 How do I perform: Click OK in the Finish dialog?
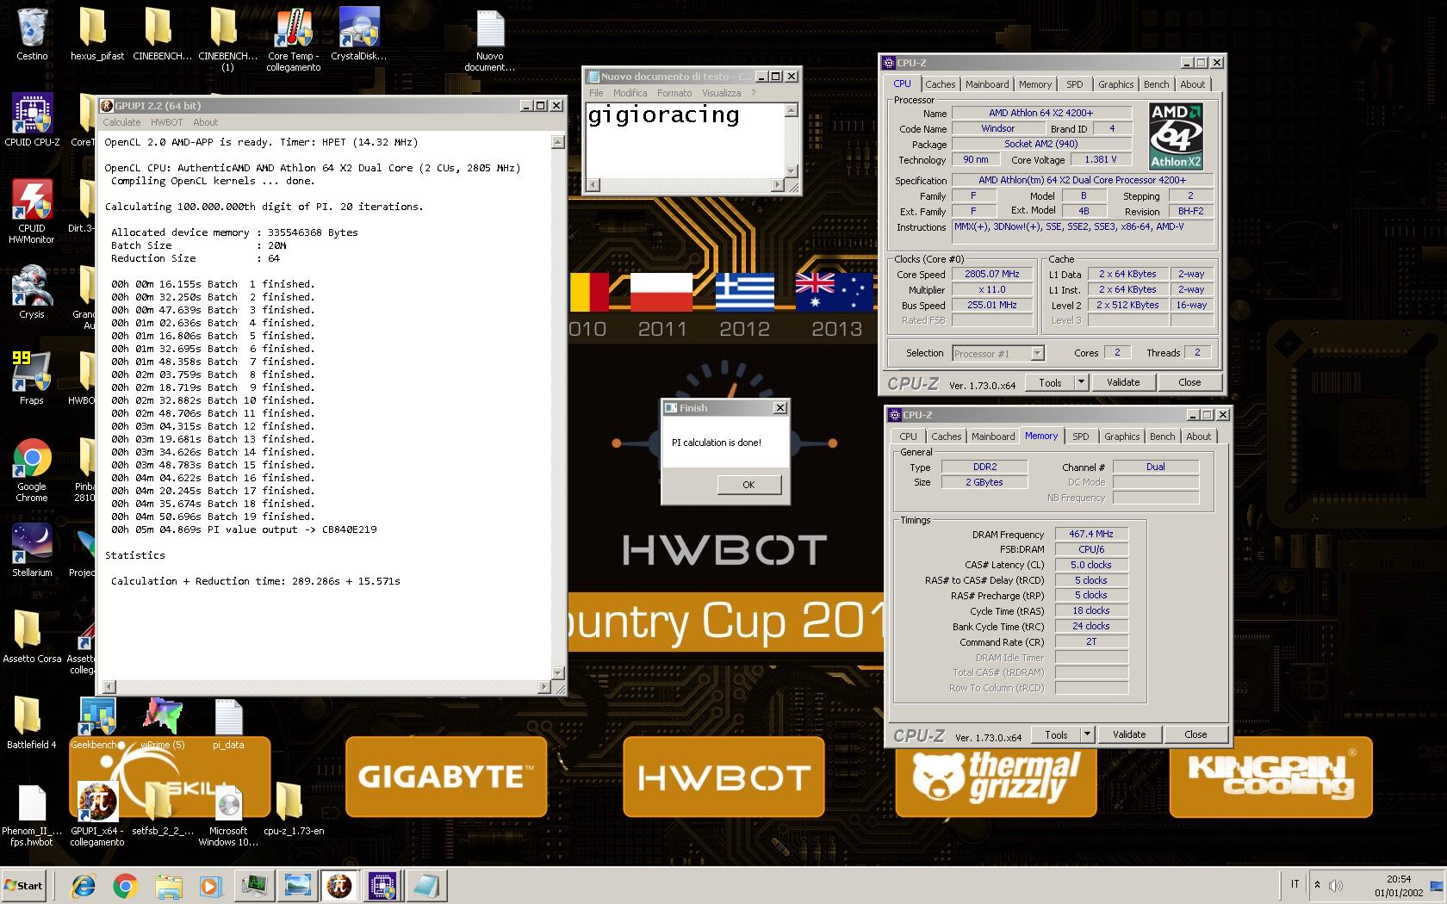tap(748, 485)
